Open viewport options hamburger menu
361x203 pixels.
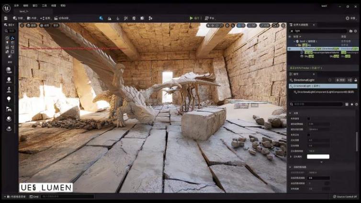coord(22,25)
